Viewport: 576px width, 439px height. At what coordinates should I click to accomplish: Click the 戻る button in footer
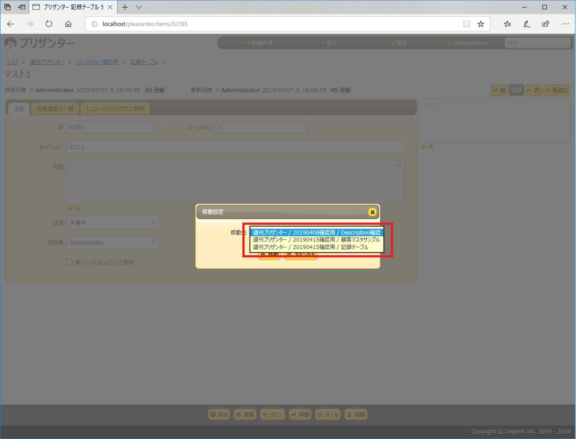219,415
